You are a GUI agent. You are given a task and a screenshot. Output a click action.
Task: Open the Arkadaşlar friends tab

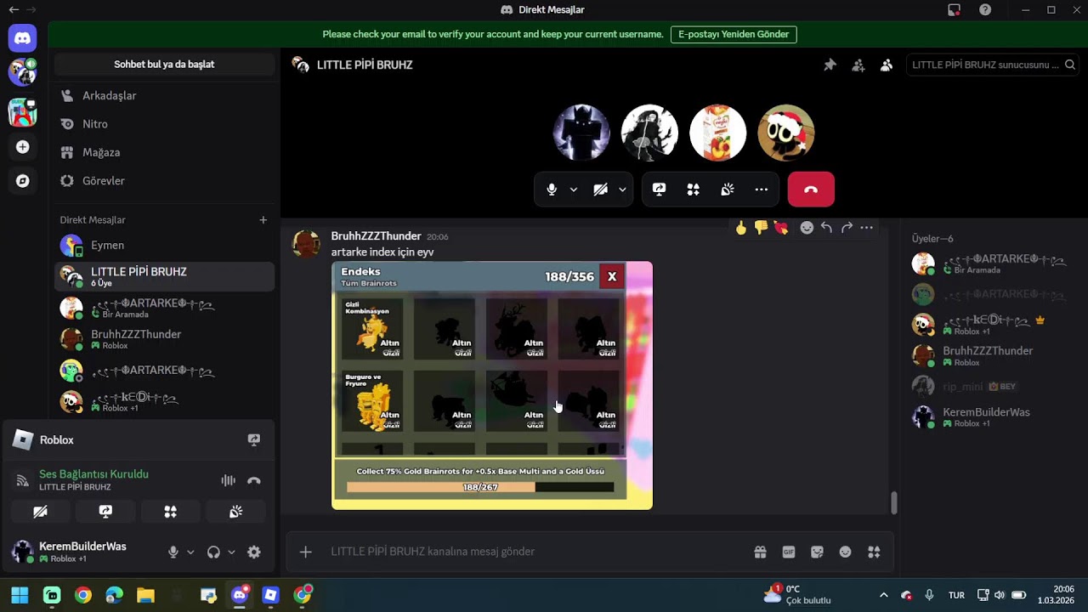coord(164,96)
